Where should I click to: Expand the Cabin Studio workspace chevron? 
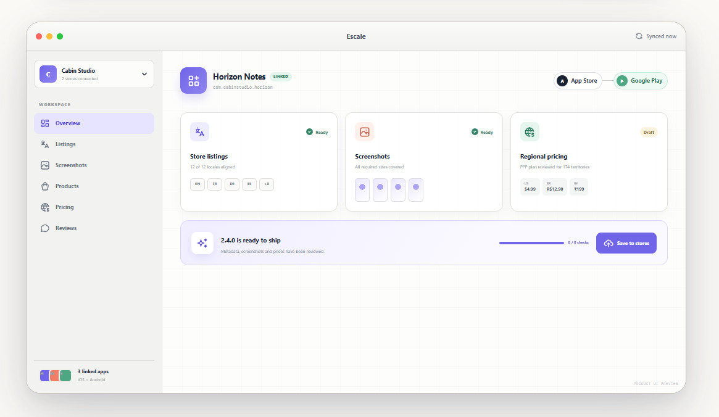click(x=144, y=74)
